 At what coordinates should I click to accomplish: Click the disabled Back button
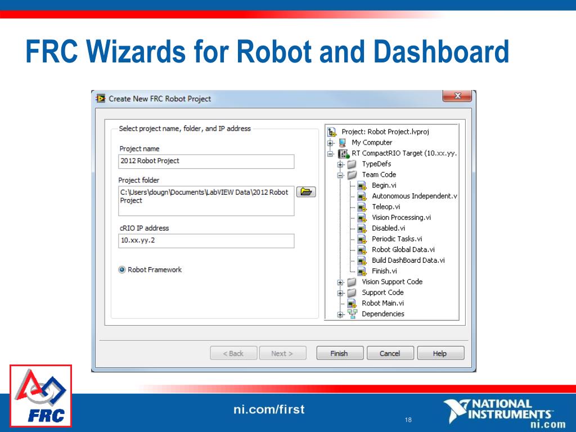(233, 353)
